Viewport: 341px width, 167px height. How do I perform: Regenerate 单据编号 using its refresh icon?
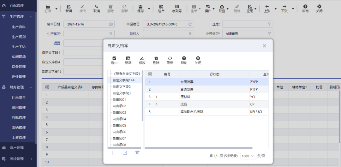pos(190,24)
